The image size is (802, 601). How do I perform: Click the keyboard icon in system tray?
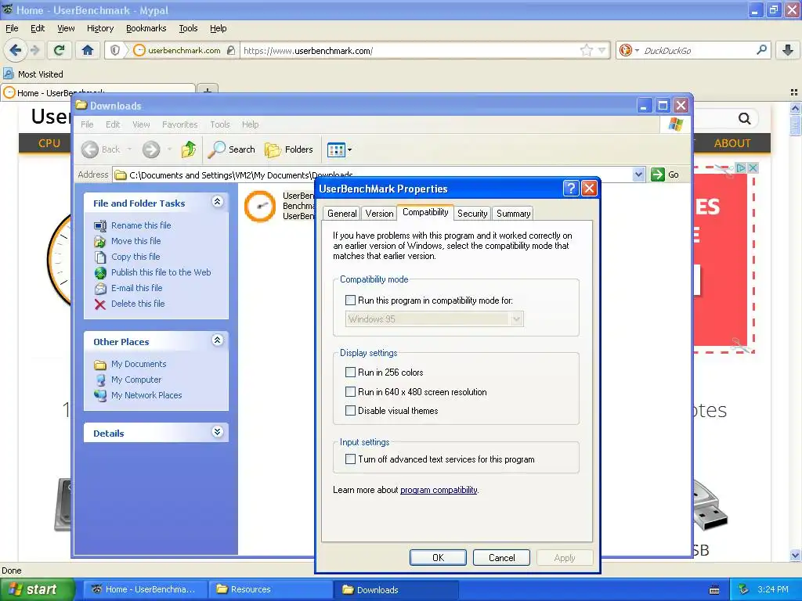714,590
